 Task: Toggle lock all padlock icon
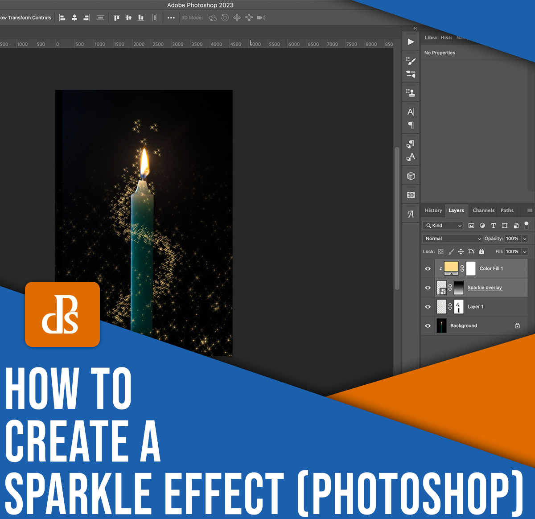click(x=481, y=251)
